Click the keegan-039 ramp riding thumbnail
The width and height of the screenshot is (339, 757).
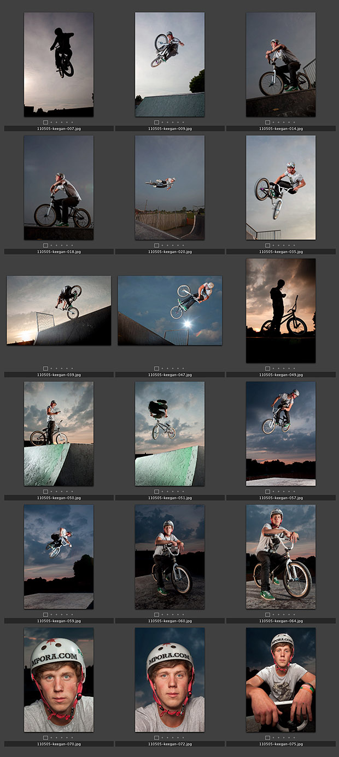59,310
